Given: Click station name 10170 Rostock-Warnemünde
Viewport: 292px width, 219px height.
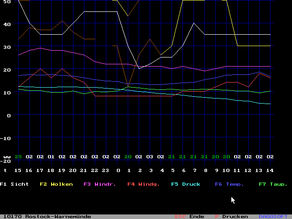Looking at the screenshot, I should [47, 216].
